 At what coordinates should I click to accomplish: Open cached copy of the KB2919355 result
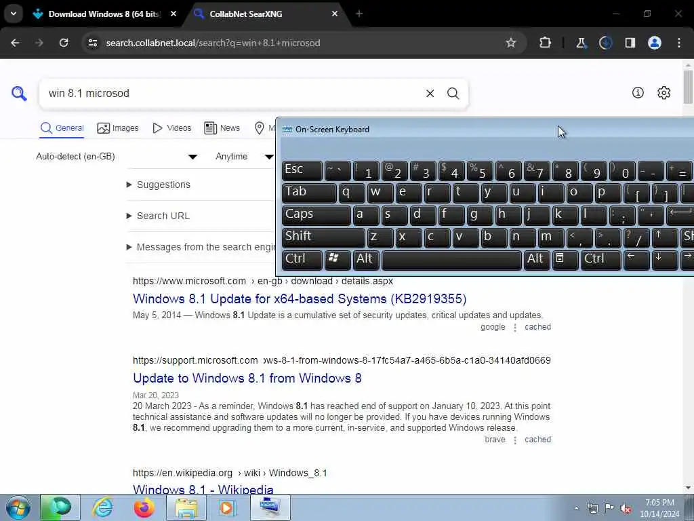(537, 327)
